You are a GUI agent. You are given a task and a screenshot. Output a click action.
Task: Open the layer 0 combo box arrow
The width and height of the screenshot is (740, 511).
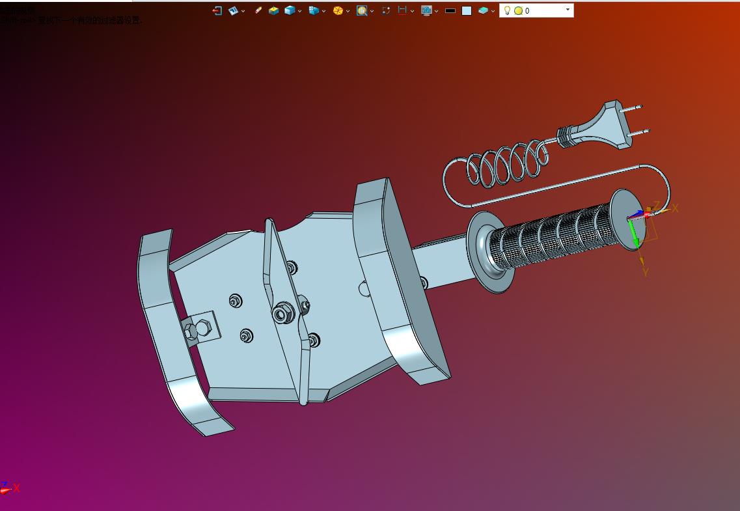[x=568, y=10]
